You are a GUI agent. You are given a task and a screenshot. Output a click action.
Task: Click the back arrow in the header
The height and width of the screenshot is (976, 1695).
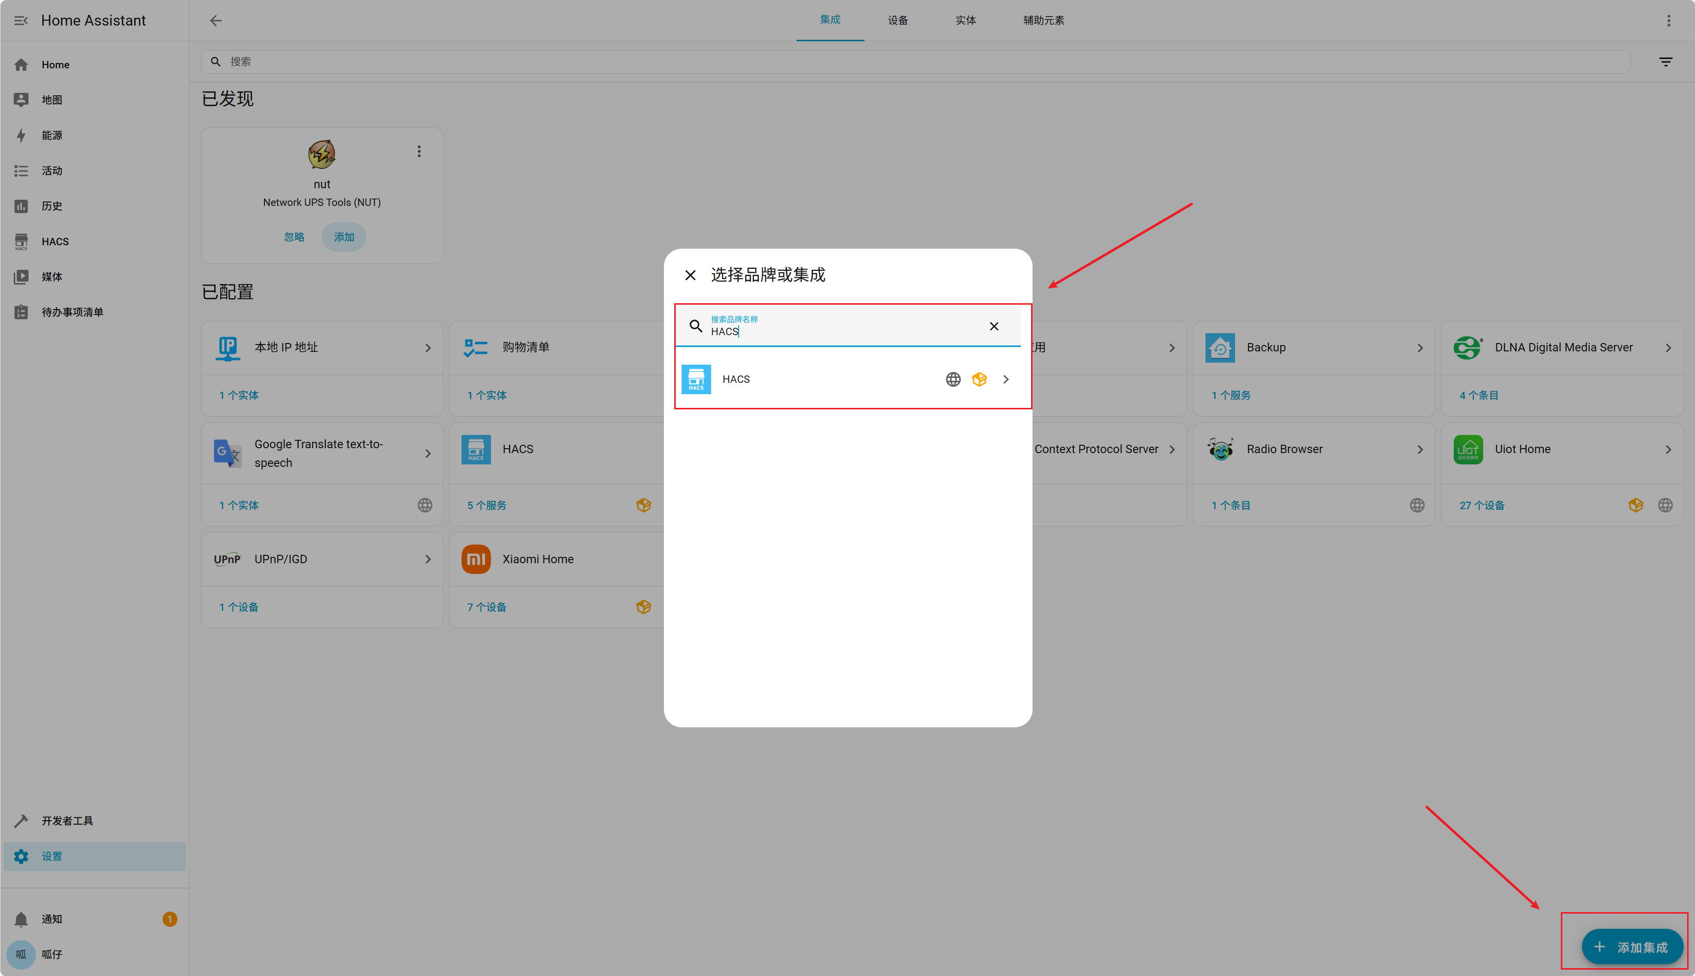[x=215, y=21]
